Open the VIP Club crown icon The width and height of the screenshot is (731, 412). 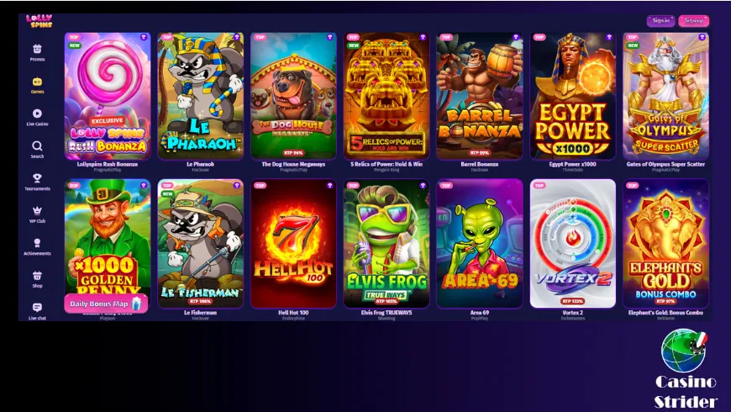pyautogui.click(x=37, y=210)
